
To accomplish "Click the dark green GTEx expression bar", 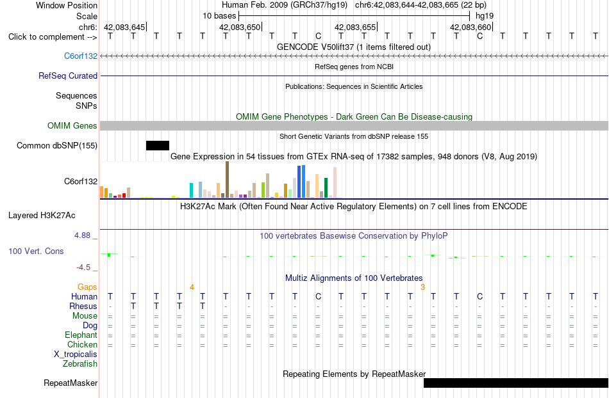I will [326, 188].
